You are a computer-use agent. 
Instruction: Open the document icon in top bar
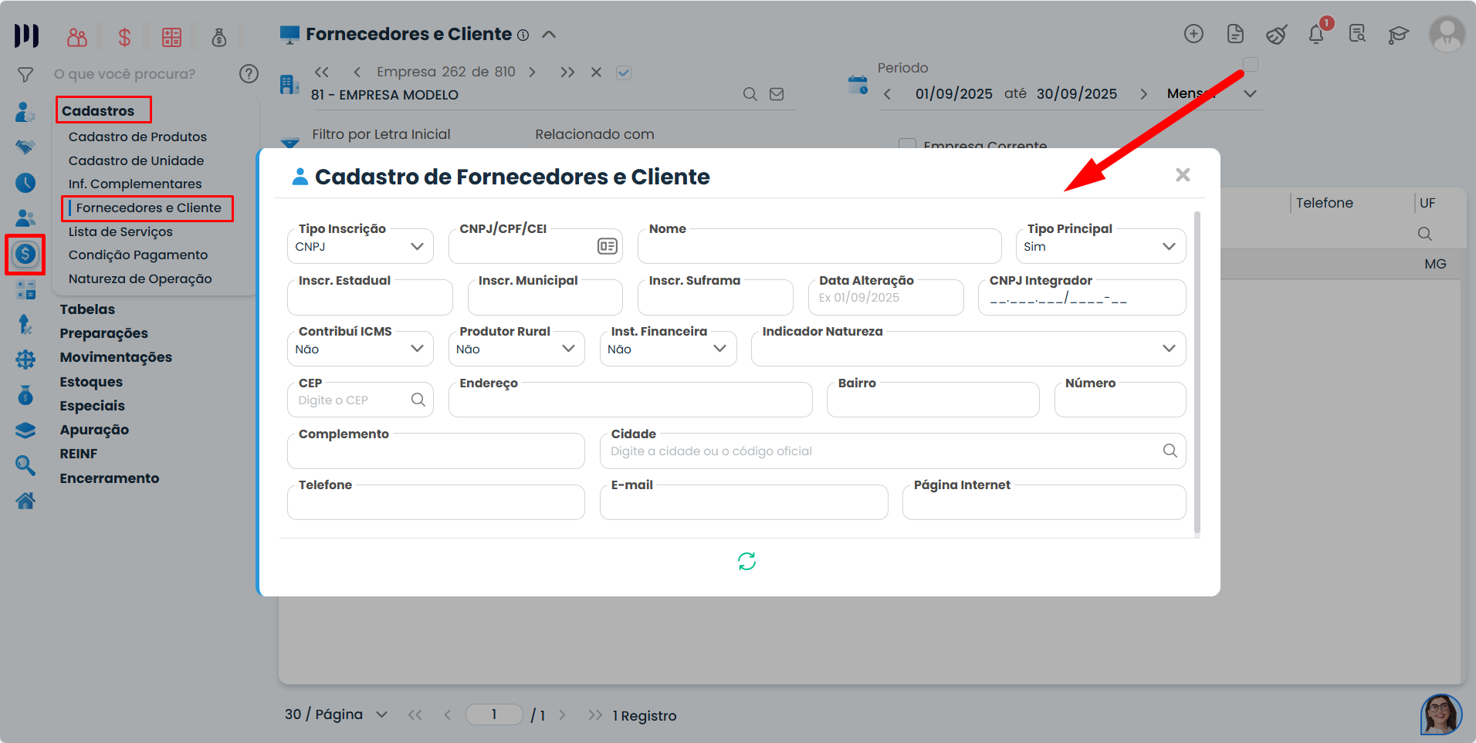pyautogui.click(x=1235, y=34)
